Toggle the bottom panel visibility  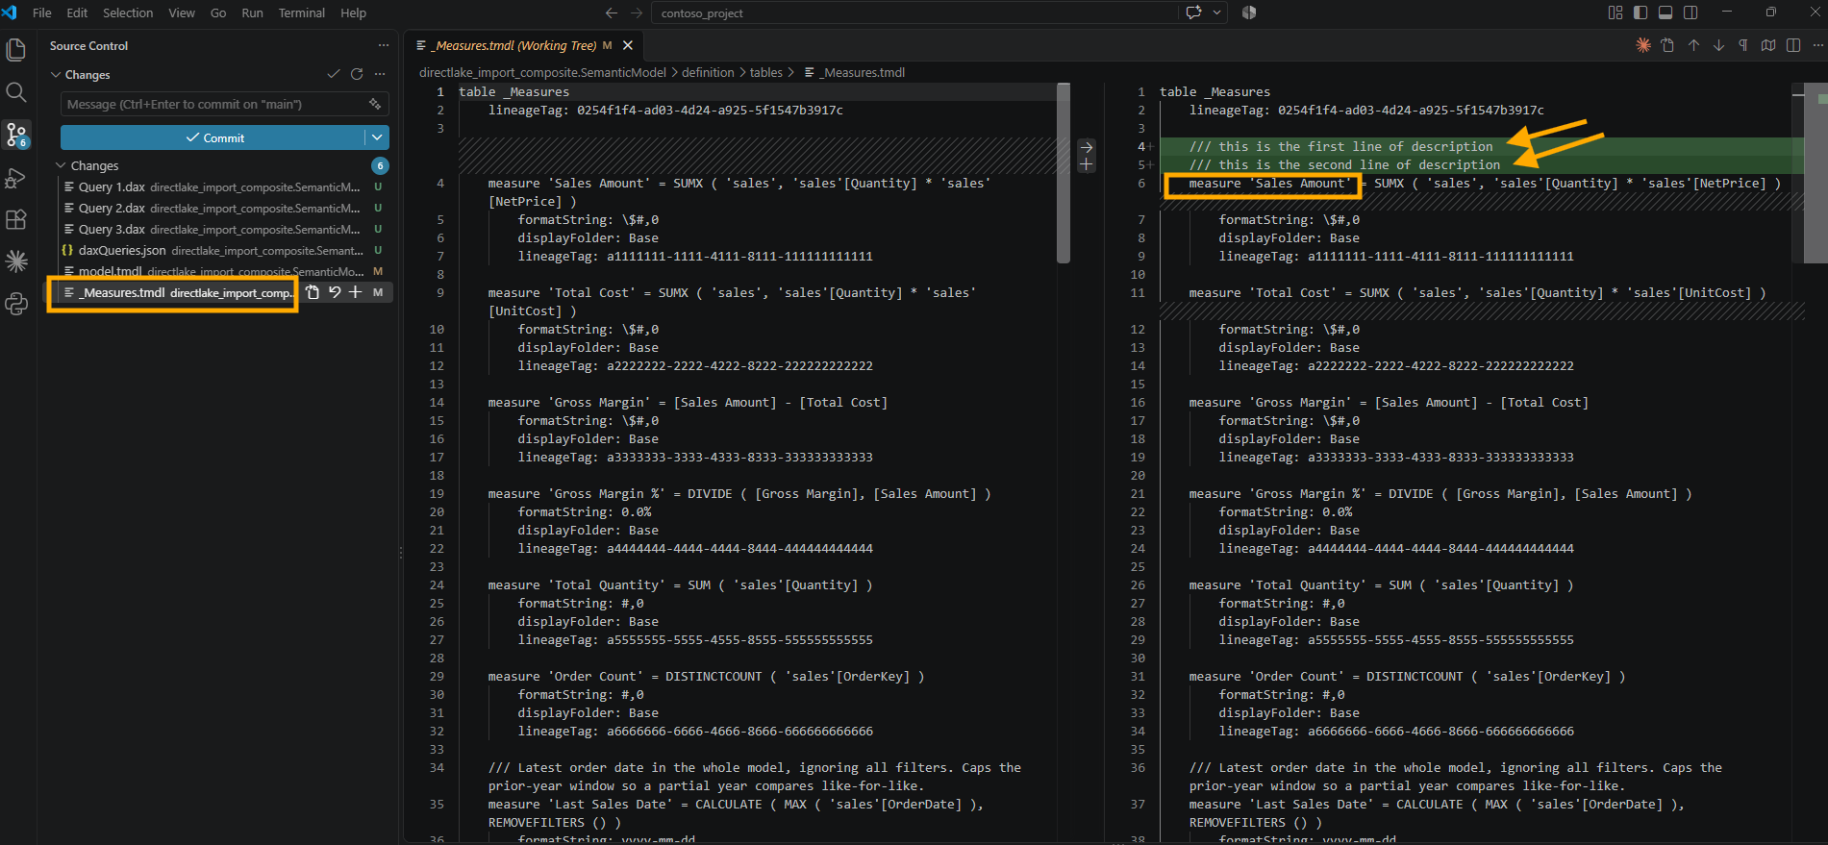coord(1665,12)
